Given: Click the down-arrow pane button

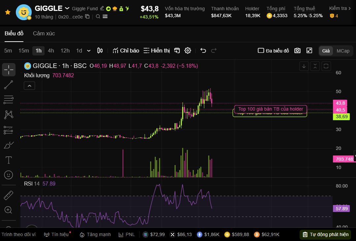Looking at the screenshot, I should 304,66.
